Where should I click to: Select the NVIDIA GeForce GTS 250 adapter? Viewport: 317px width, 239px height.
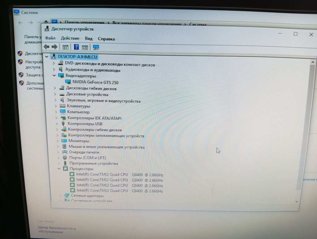tap(95, 82)
